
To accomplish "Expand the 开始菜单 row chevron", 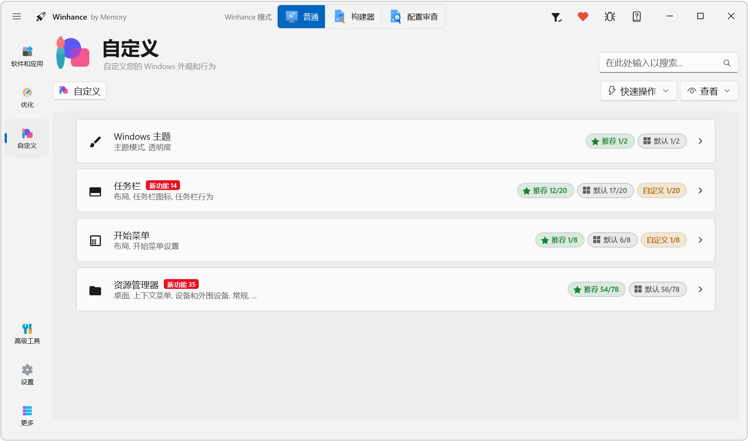I will [700, 240].
